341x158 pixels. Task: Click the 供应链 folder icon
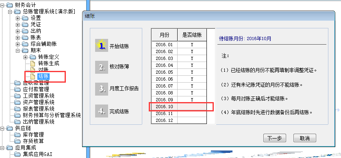click(x=10, y=128)
